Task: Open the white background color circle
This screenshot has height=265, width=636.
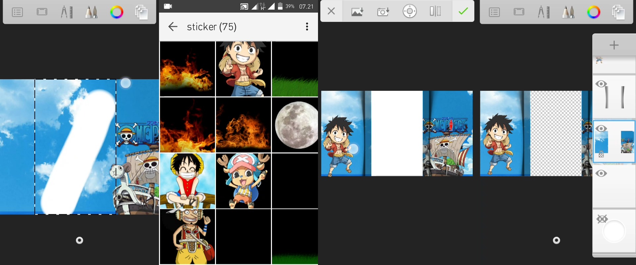Action: 614,232
